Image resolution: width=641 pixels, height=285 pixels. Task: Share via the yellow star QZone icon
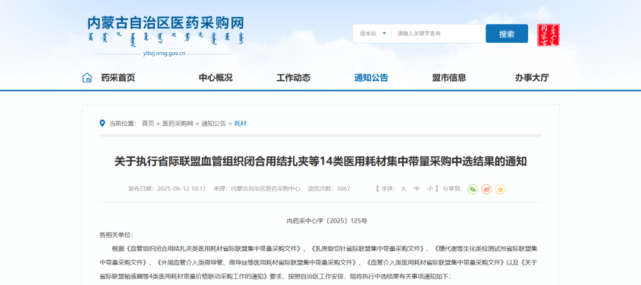pos(500,189)
